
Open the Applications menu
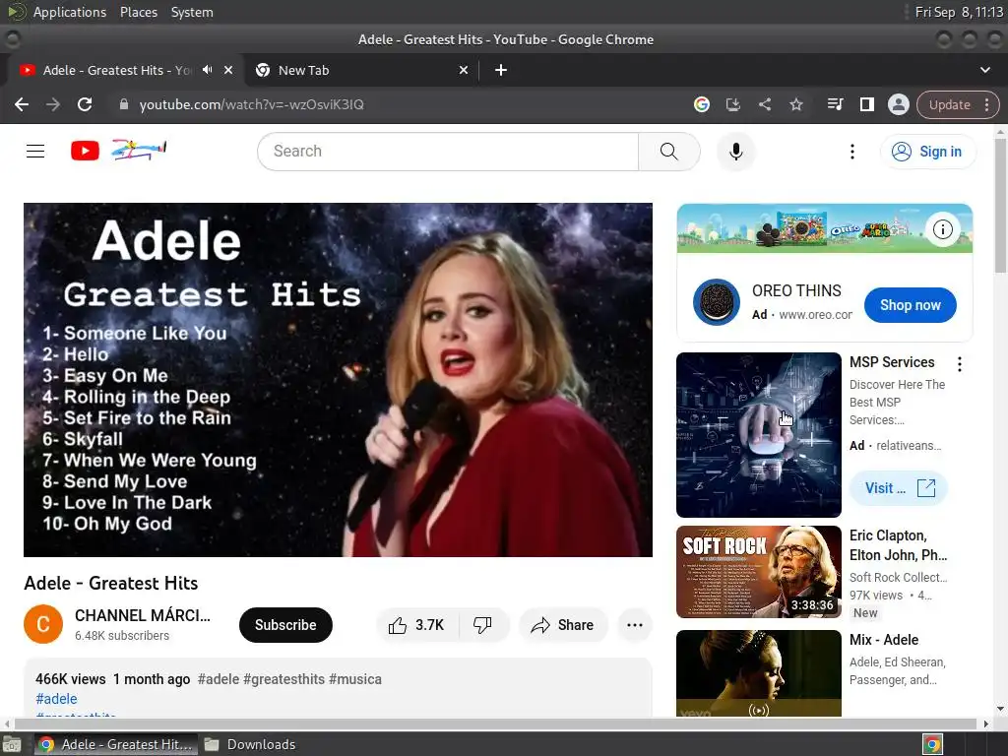click(70, 12)
